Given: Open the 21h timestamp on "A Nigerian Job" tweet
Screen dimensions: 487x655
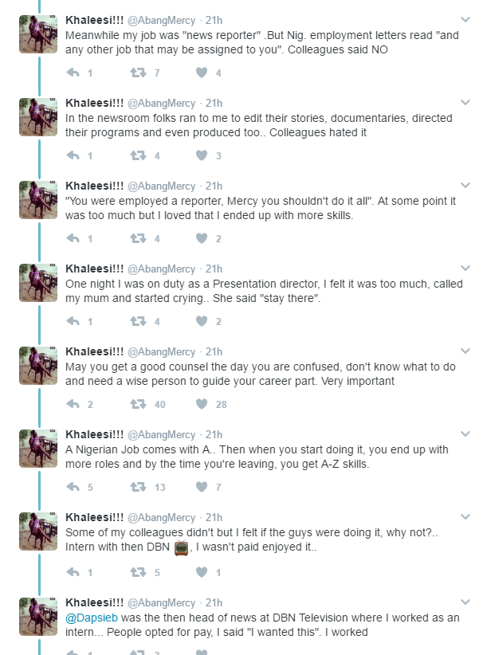Looking at the screenshot, I should click(x=214, y=434).
